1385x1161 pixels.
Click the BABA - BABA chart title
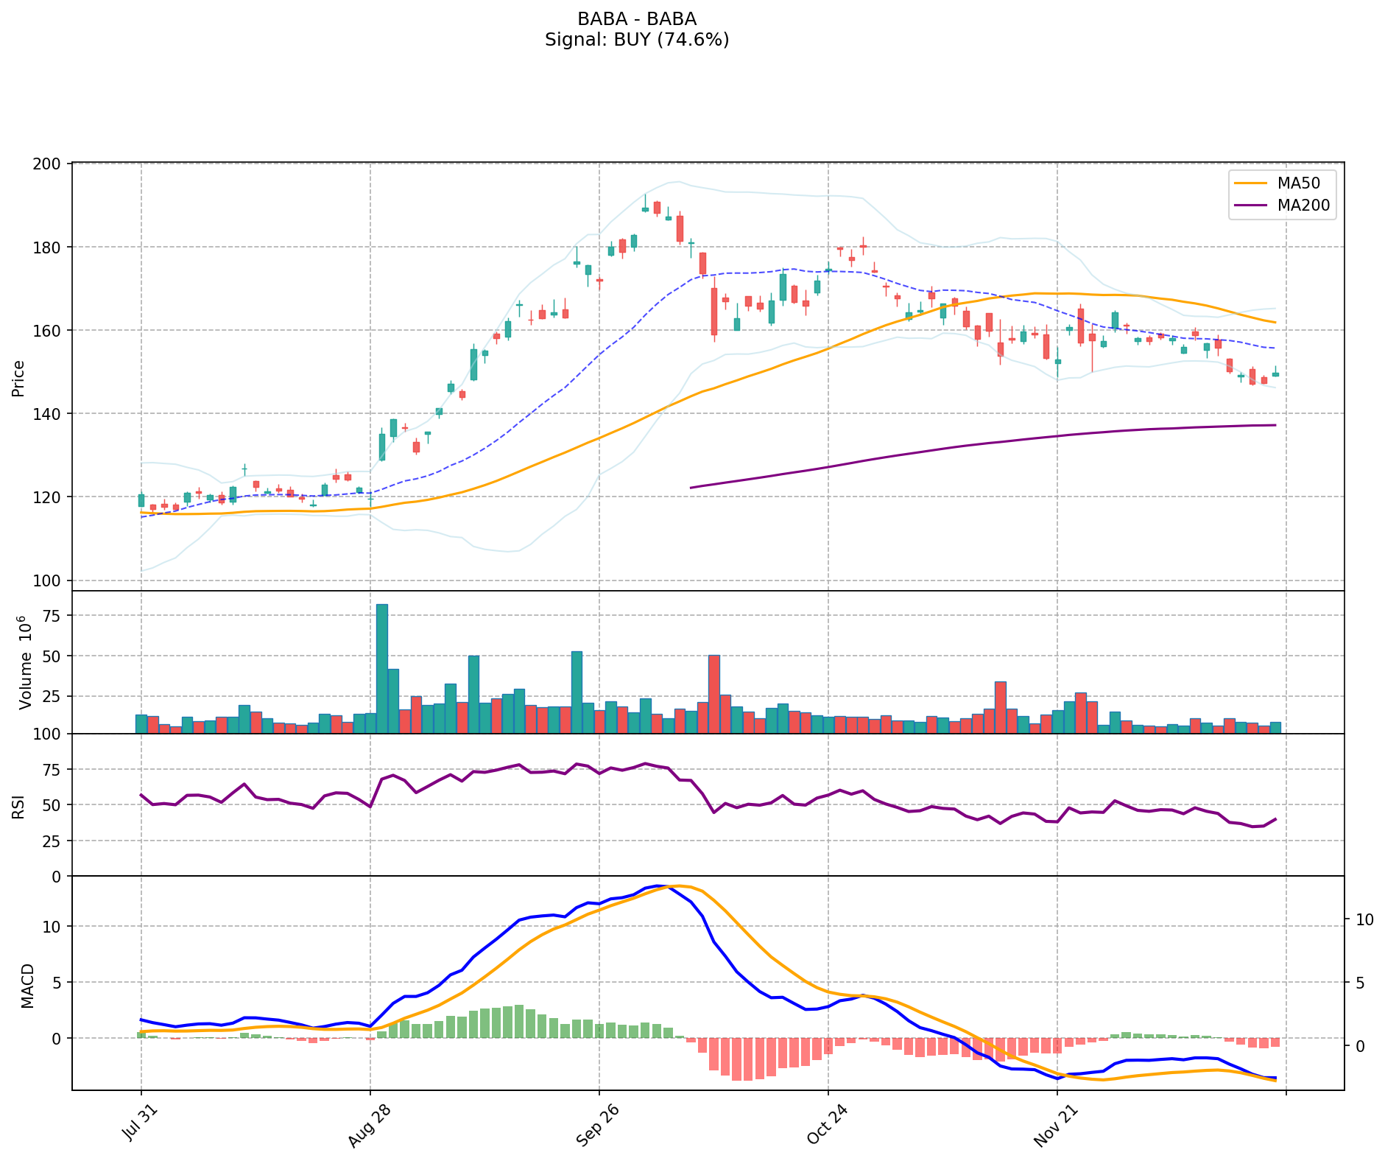click(x=637, y=19)
